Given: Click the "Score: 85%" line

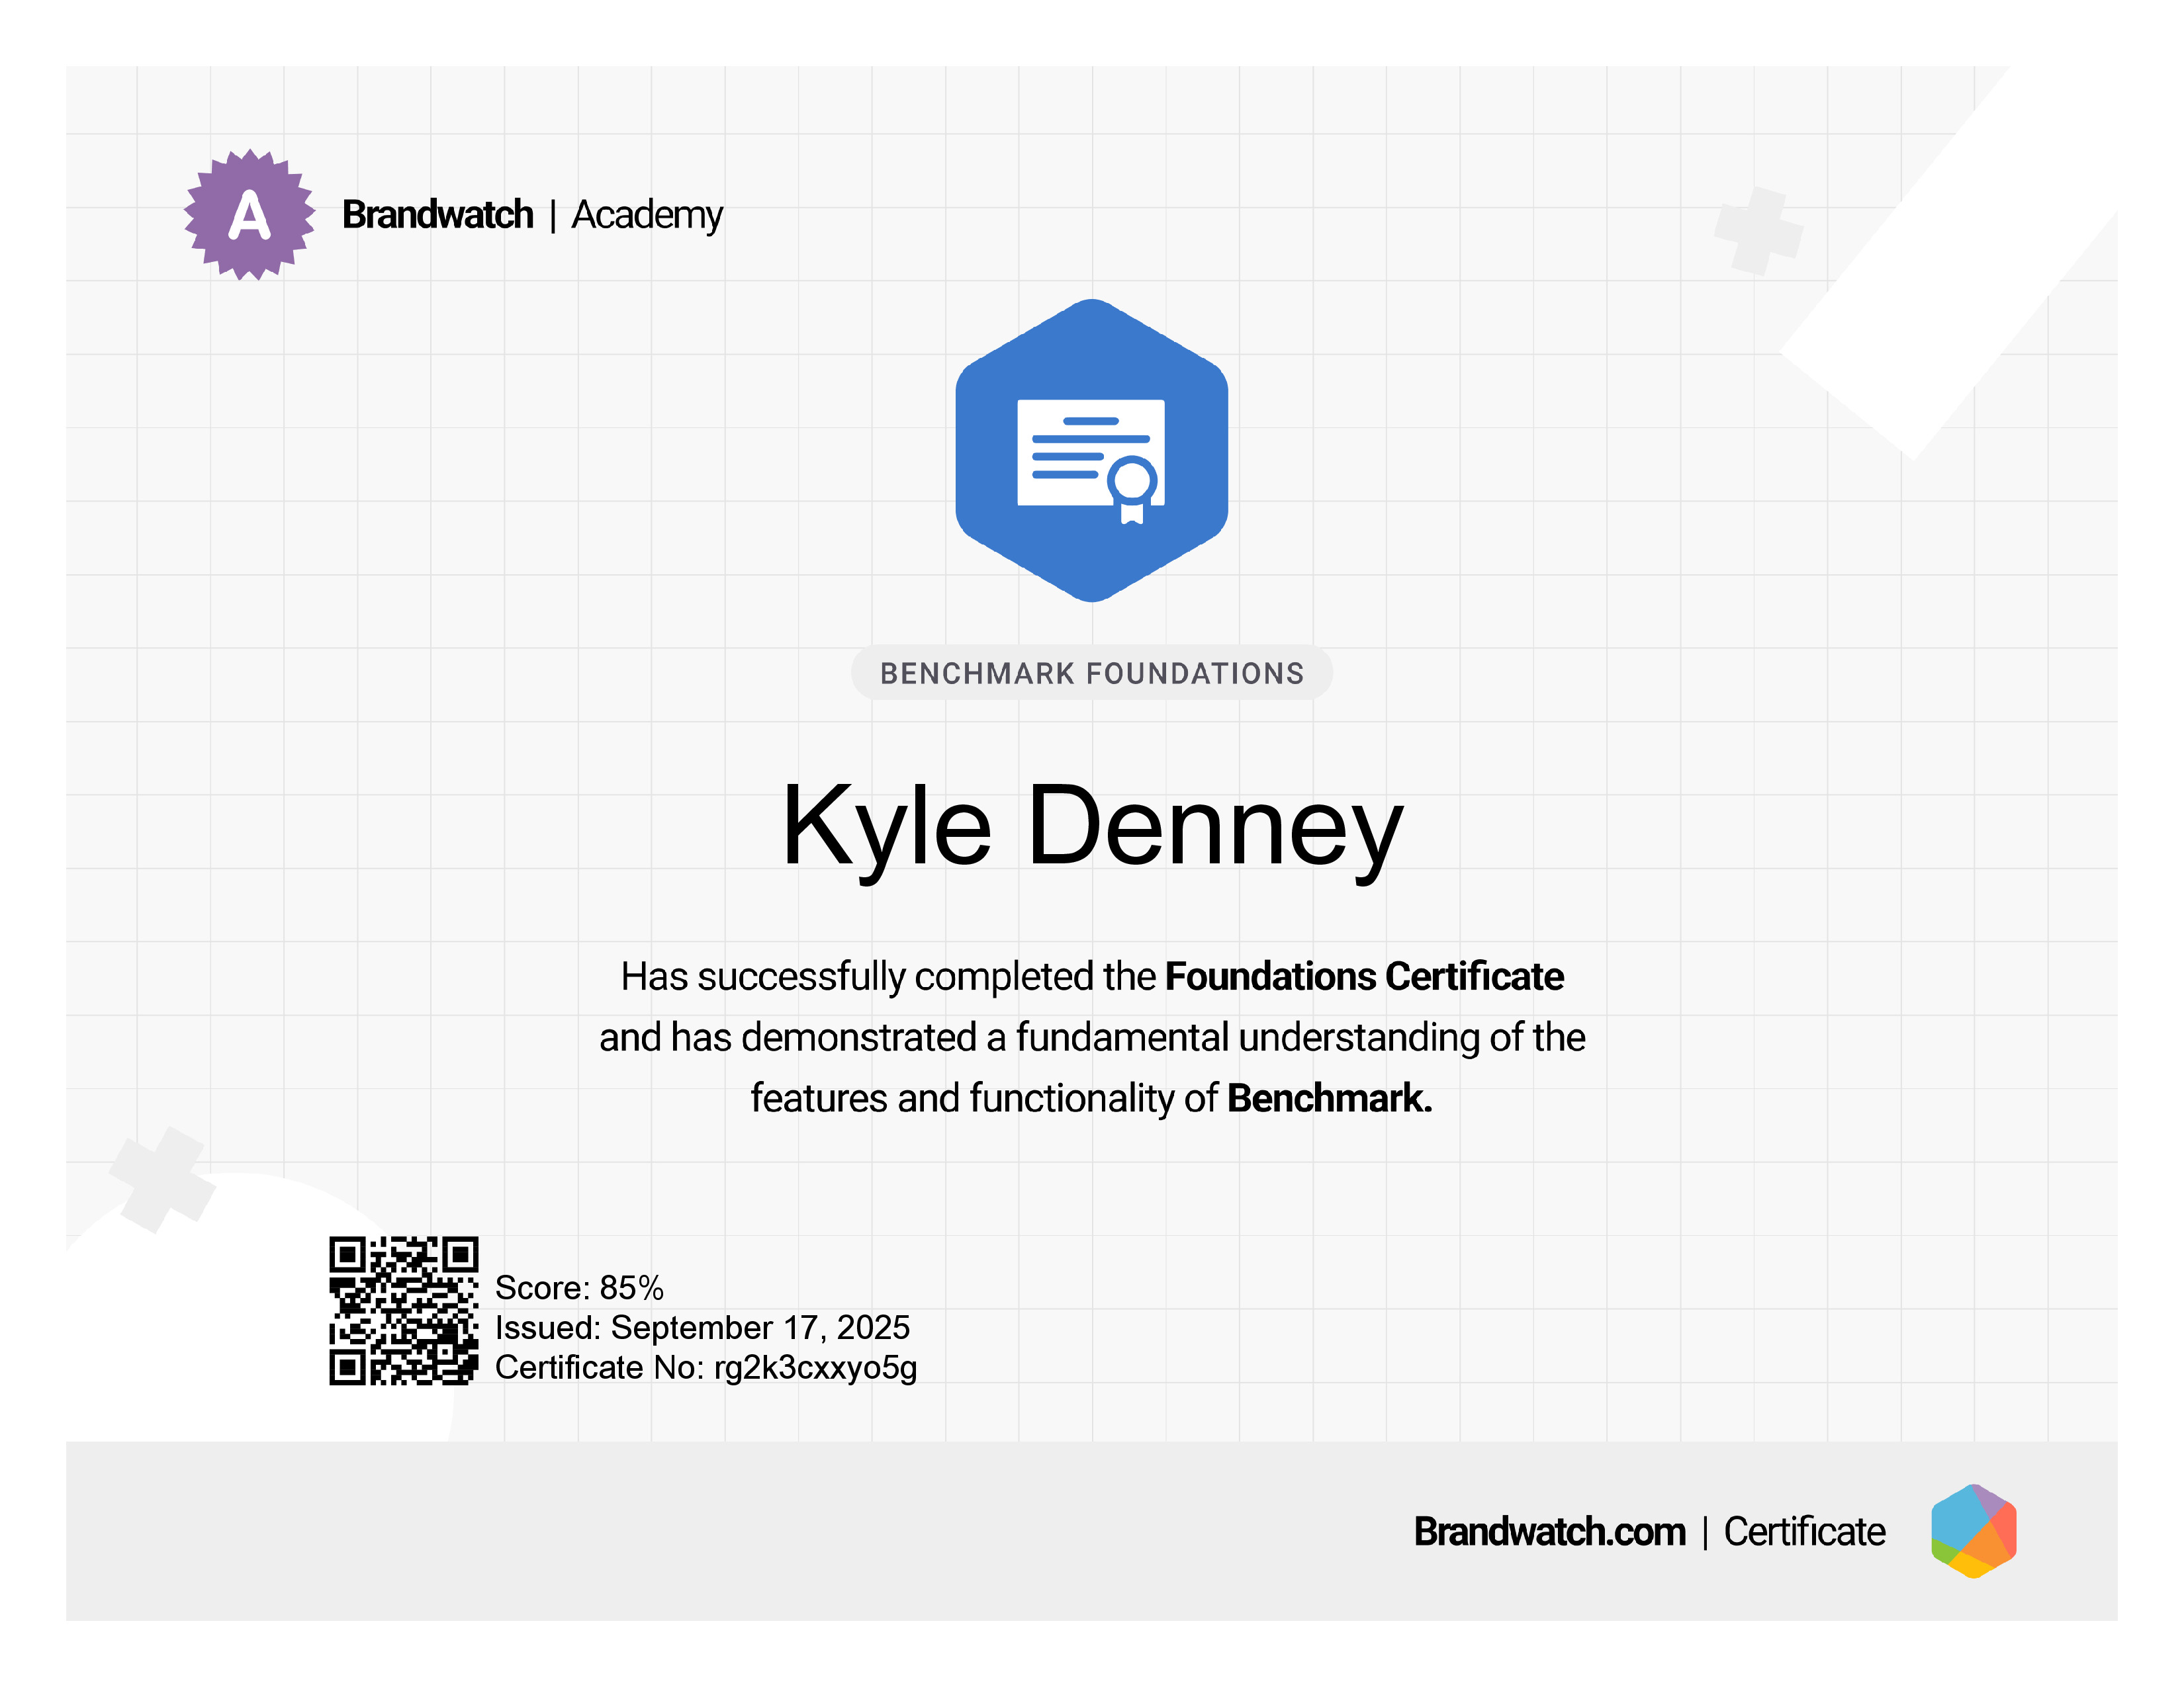Looking at the screenshot, I should 579,1287.
